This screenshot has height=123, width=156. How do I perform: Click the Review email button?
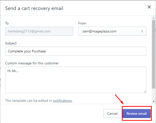[136, 114]
